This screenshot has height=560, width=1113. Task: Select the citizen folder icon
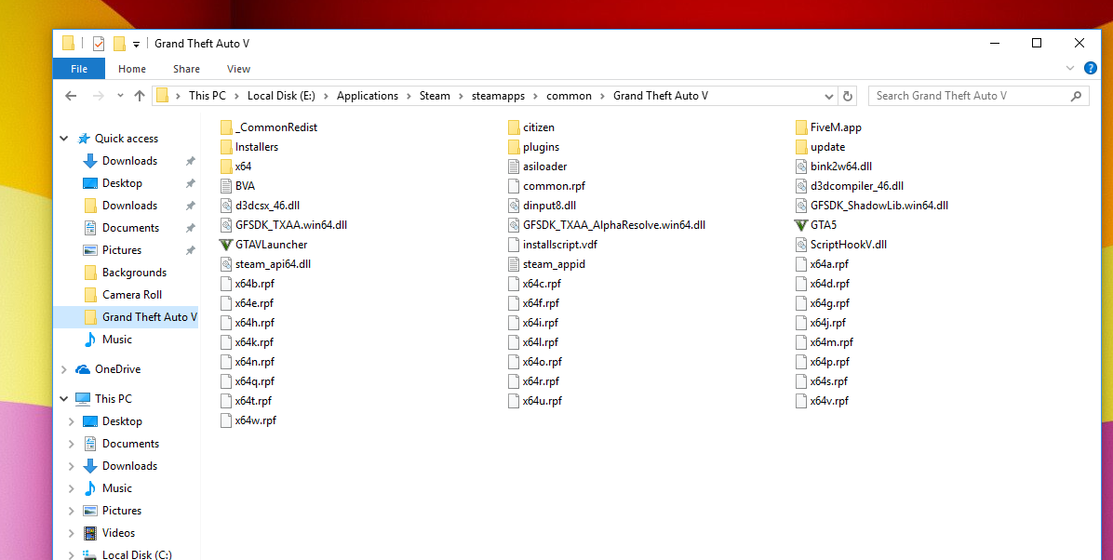[514, 127]
